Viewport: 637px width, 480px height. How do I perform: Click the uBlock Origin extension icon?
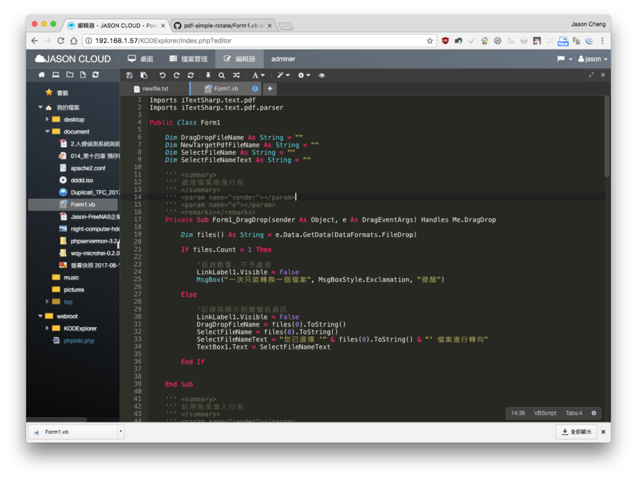point(445,40)
